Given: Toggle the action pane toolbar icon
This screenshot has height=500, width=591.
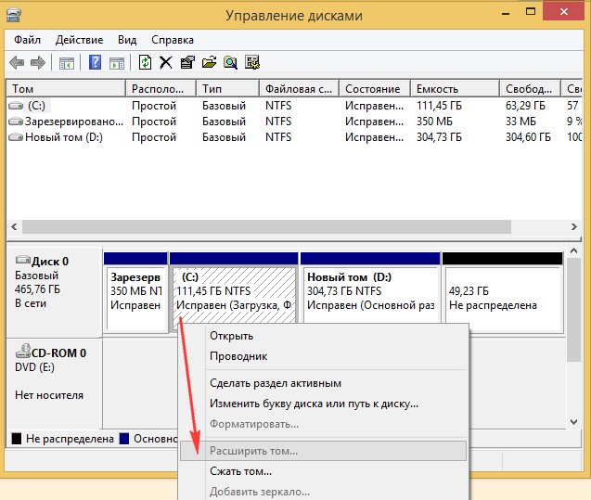Looking at the screenshot, I should point(117,63).
